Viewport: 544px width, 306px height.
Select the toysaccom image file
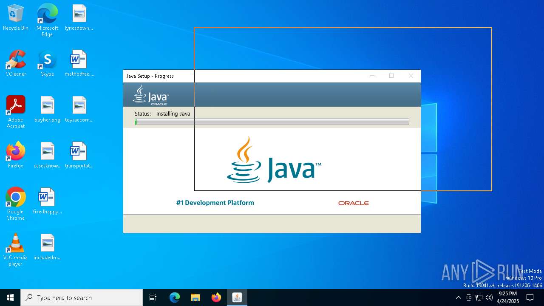pos(79,110)
